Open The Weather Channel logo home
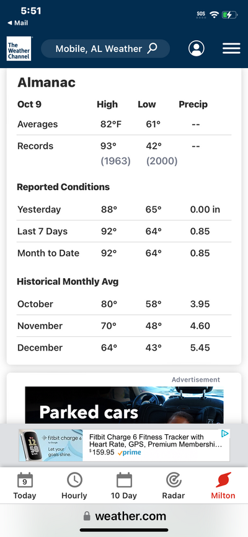This screenshot has width=248, height=537. [19, 49]
